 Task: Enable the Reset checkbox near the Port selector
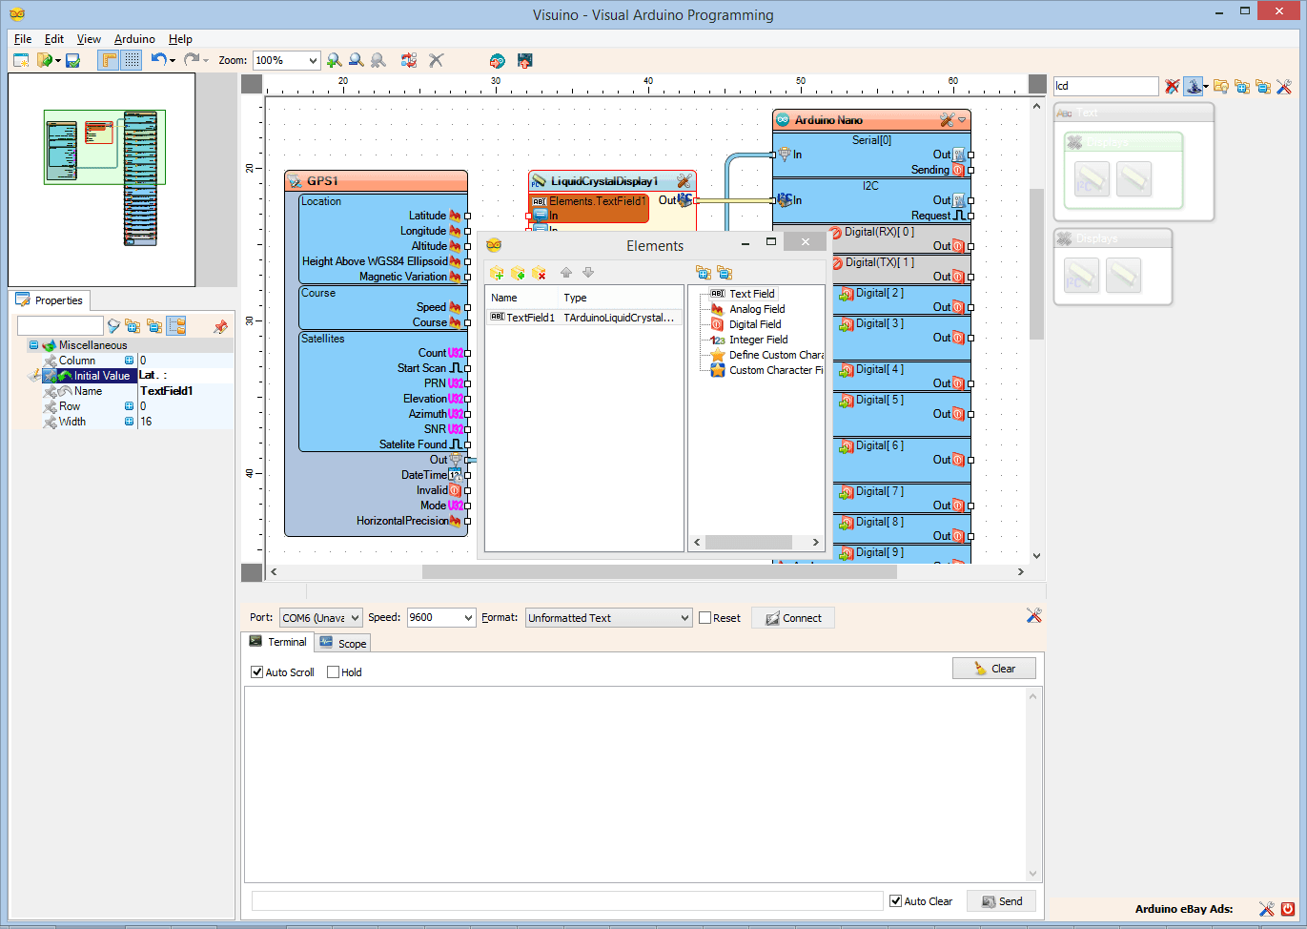[707, 617]
